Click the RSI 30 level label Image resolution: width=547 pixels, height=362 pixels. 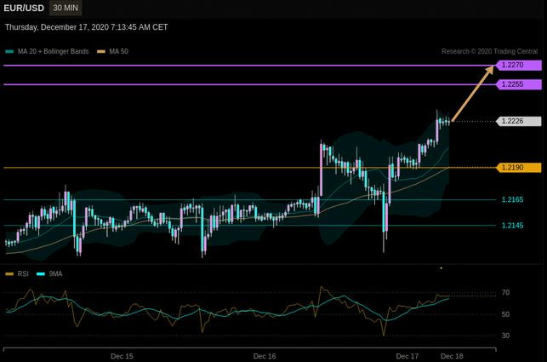tap(505, 336)
